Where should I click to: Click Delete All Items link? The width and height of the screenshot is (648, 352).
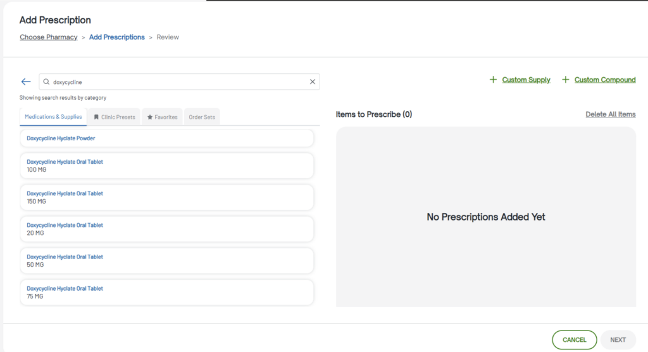610,114
